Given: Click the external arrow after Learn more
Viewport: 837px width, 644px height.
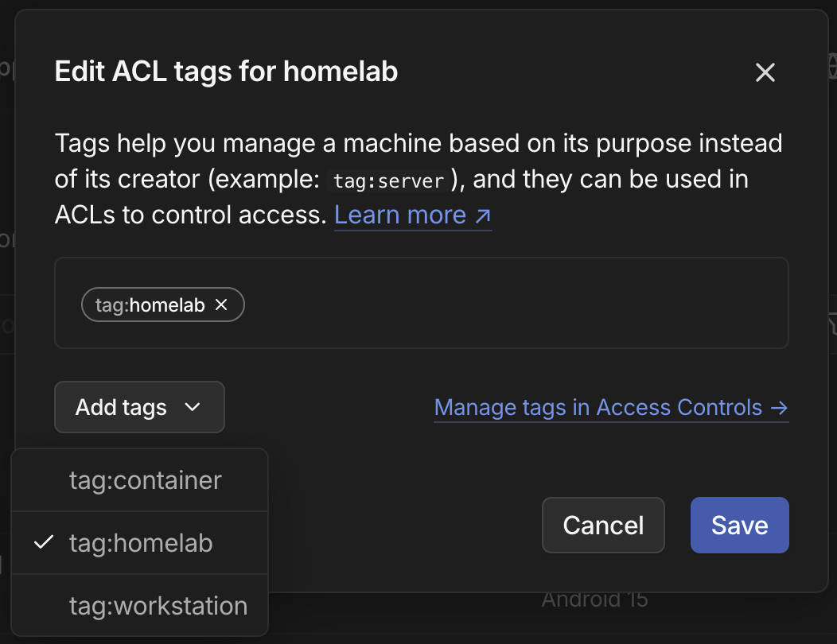Looking at the screenshot, I should pos(483,215).
